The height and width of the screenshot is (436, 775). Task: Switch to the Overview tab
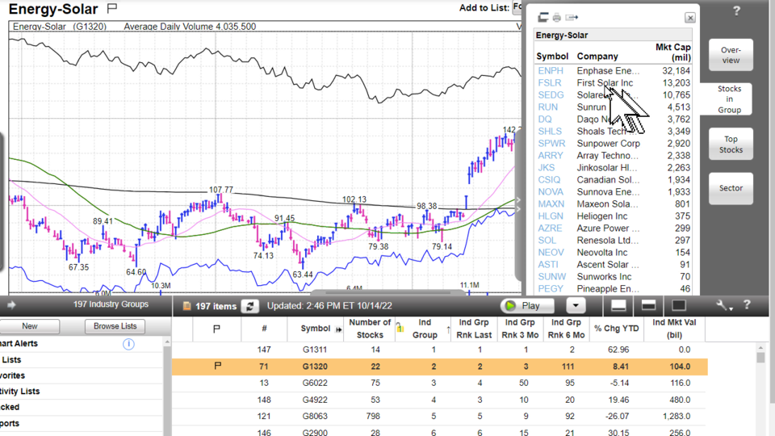(731, 55)
